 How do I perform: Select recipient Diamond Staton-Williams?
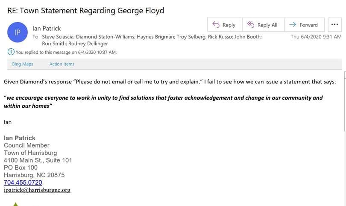pyautogui.click(x=105, y=37)
